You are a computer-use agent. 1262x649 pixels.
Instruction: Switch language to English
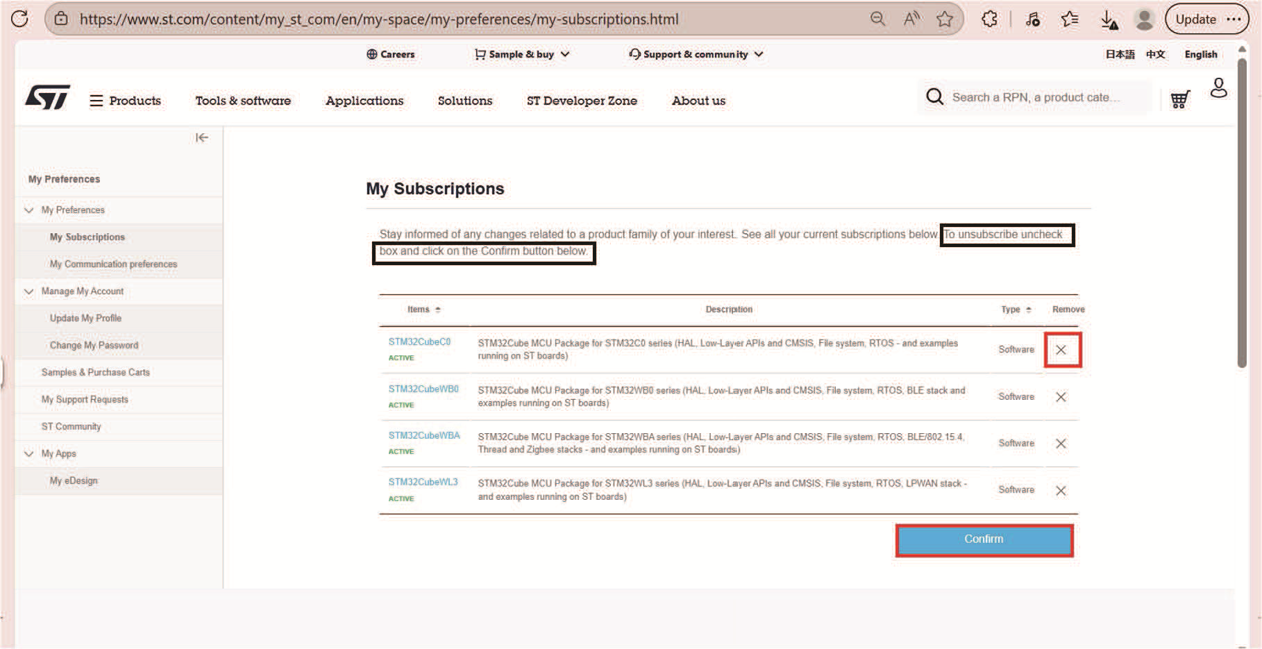(1201, 54)
